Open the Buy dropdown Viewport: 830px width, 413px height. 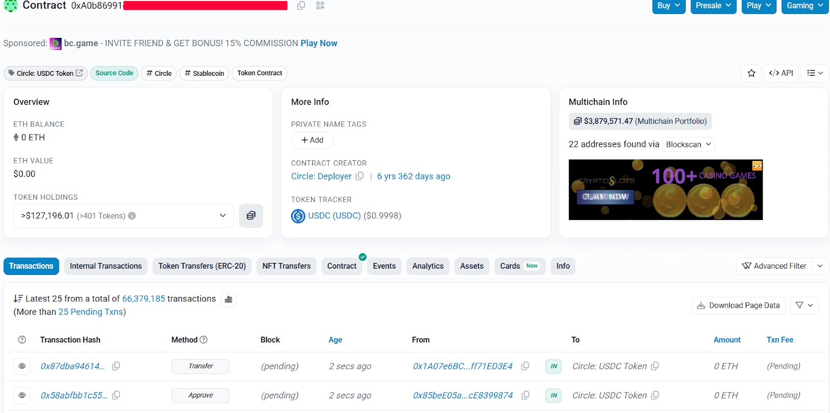pos(669,6)
